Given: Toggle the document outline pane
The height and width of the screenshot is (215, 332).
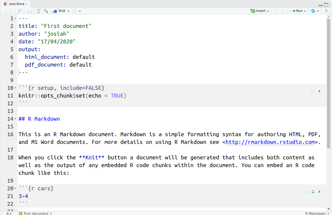Looking at the screenshot, I should coord(326,11).
